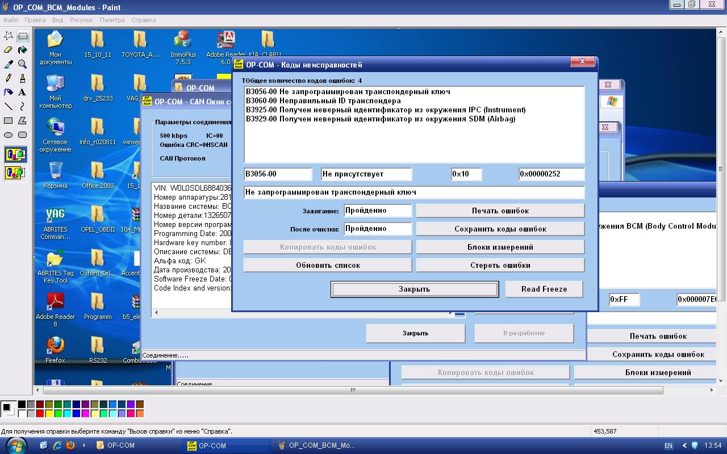Select the rectangular Select tool
This screenshot has height=454, width=727.
23,36
